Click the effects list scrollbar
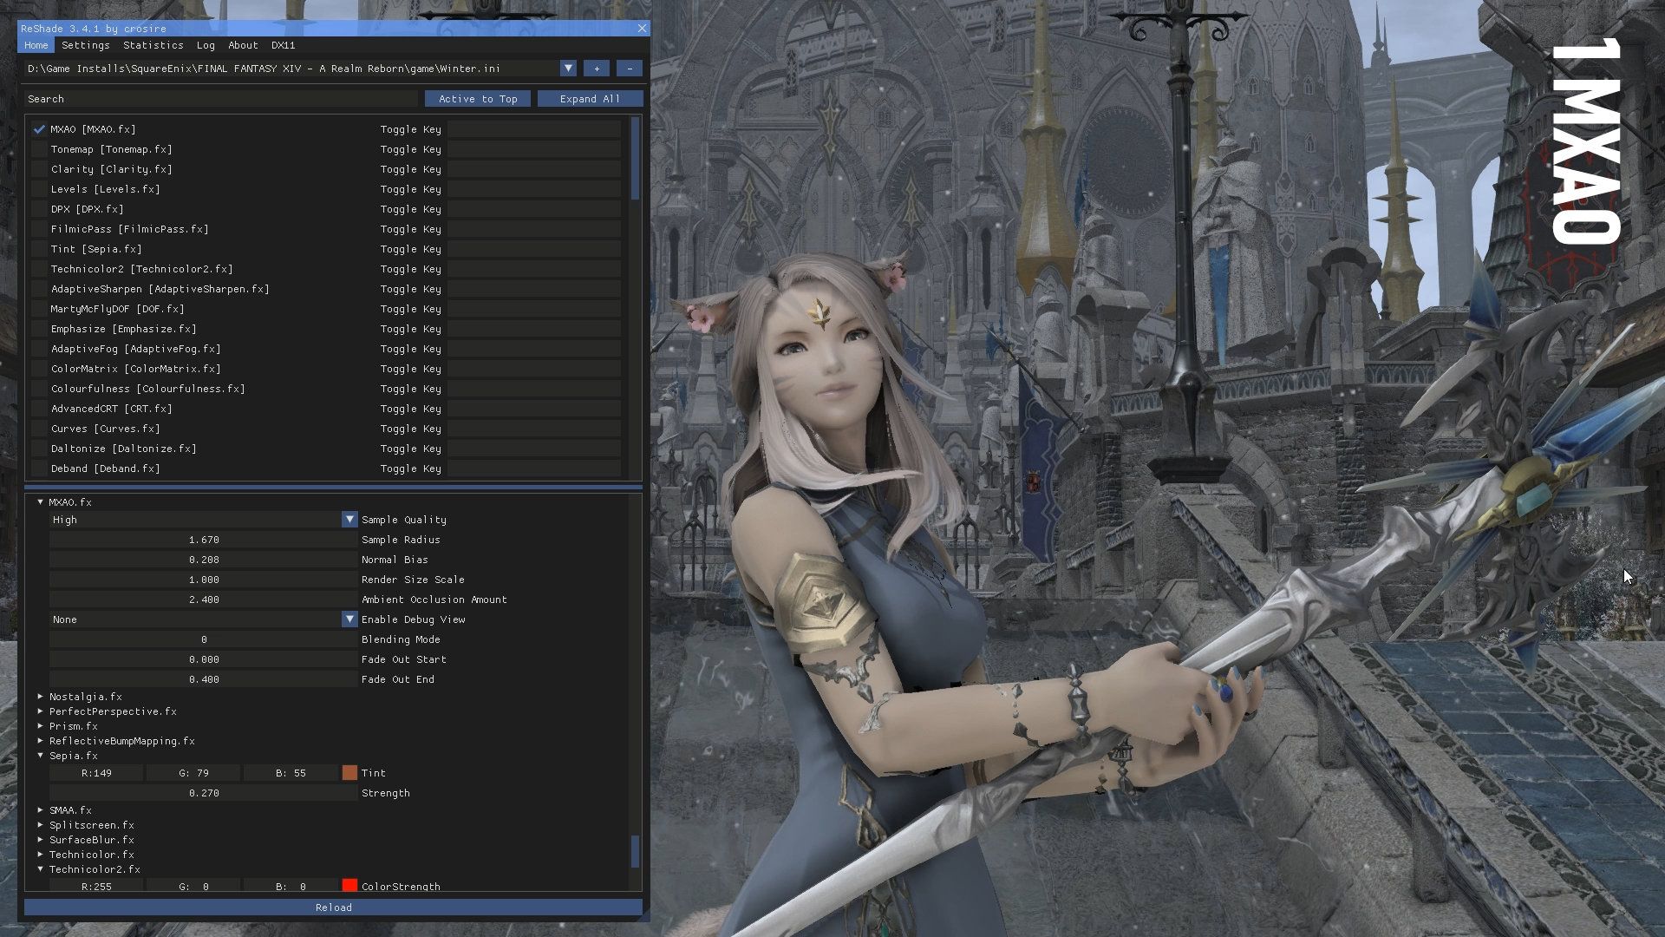The height and width of the screenshot is (937, 1665). coord(635,159)
